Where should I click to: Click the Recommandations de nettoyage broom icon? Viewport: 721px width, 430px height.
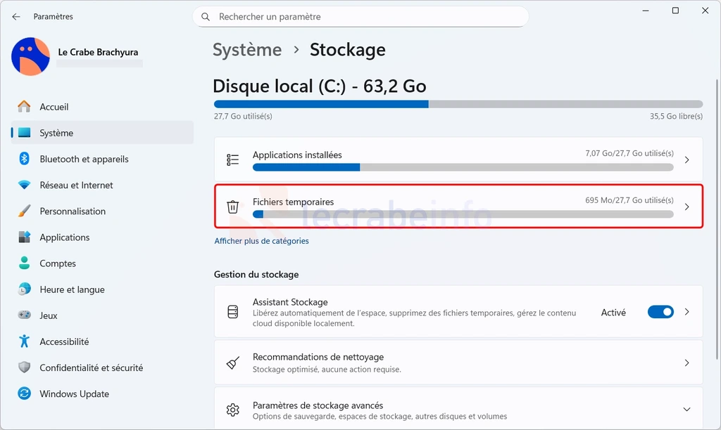232,363
